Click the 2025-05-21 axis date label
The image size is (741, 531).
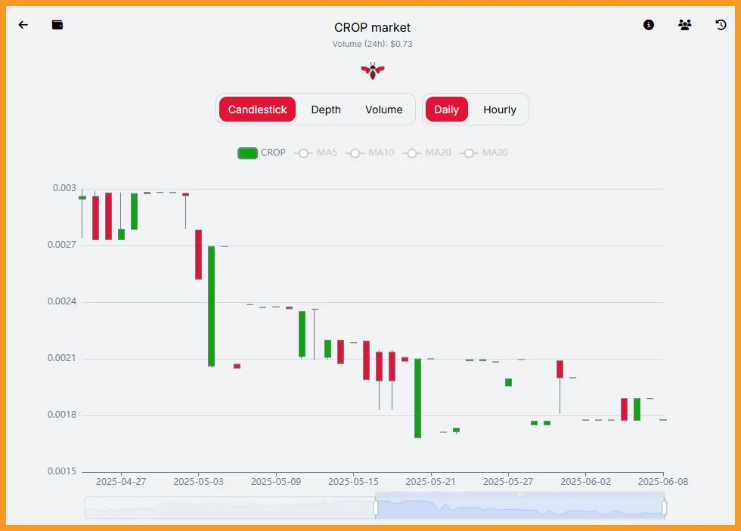[430, 482]
